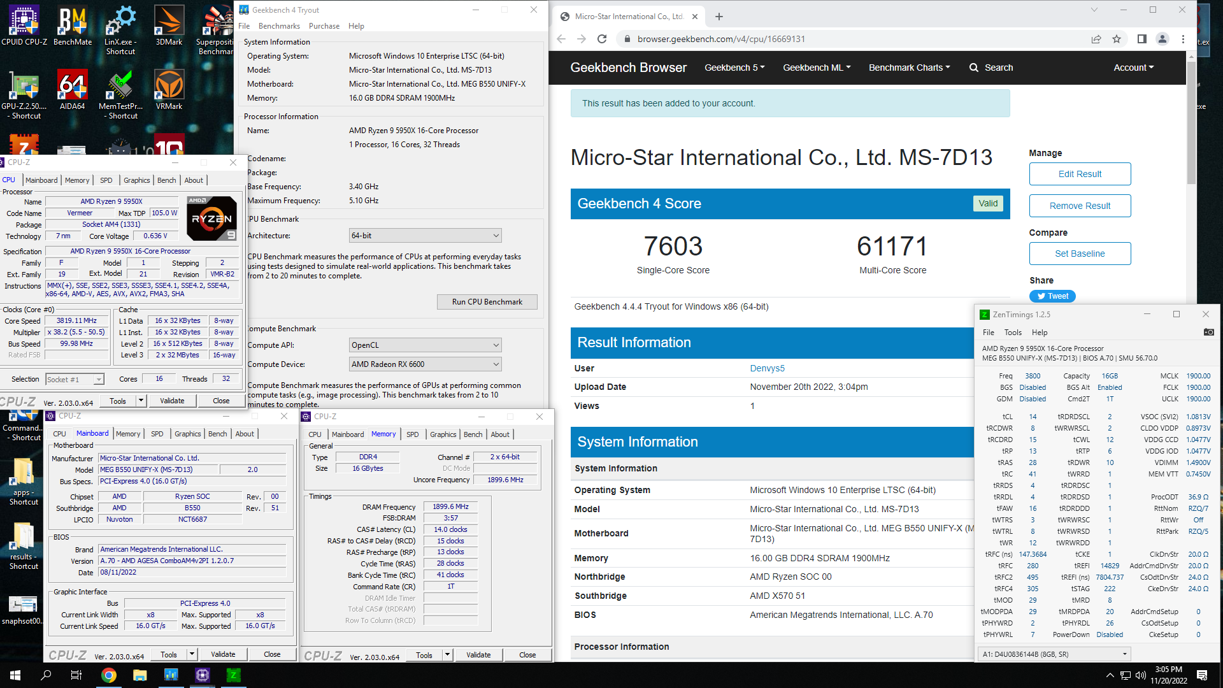Expand Benchmark Charts dropdown

pyautogui.click(x=909, y=68)
